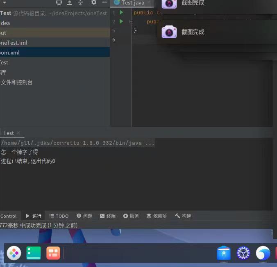The image size is (277, 267).
Task: Open the 构建 (Build) tool window
Action: tap(183, 216)
